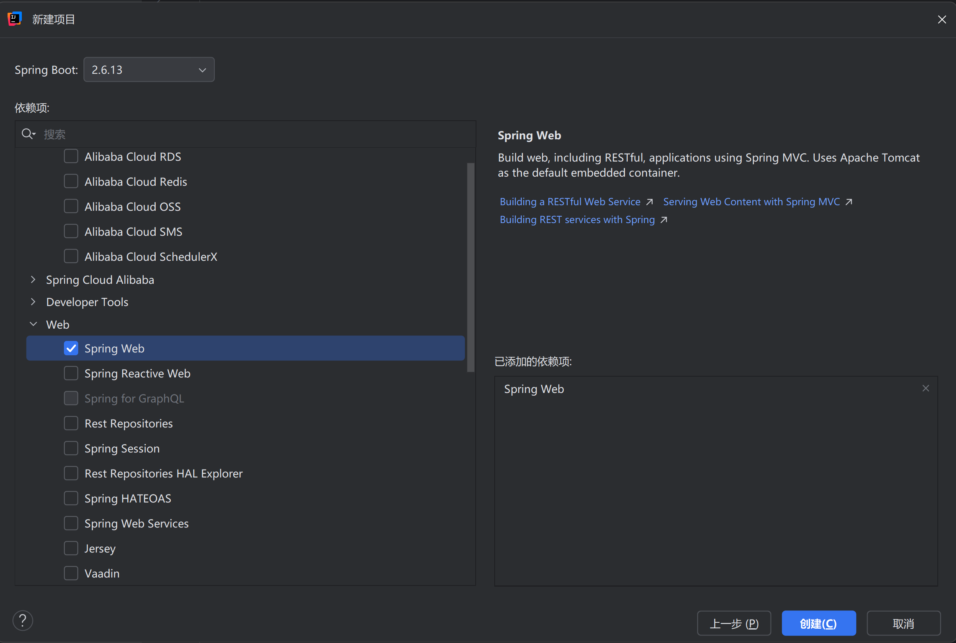The height and width of the screenshot is (643, 956).
Task: Tick the Jersey dependency checkbox
Action: [x=71, y=548]
